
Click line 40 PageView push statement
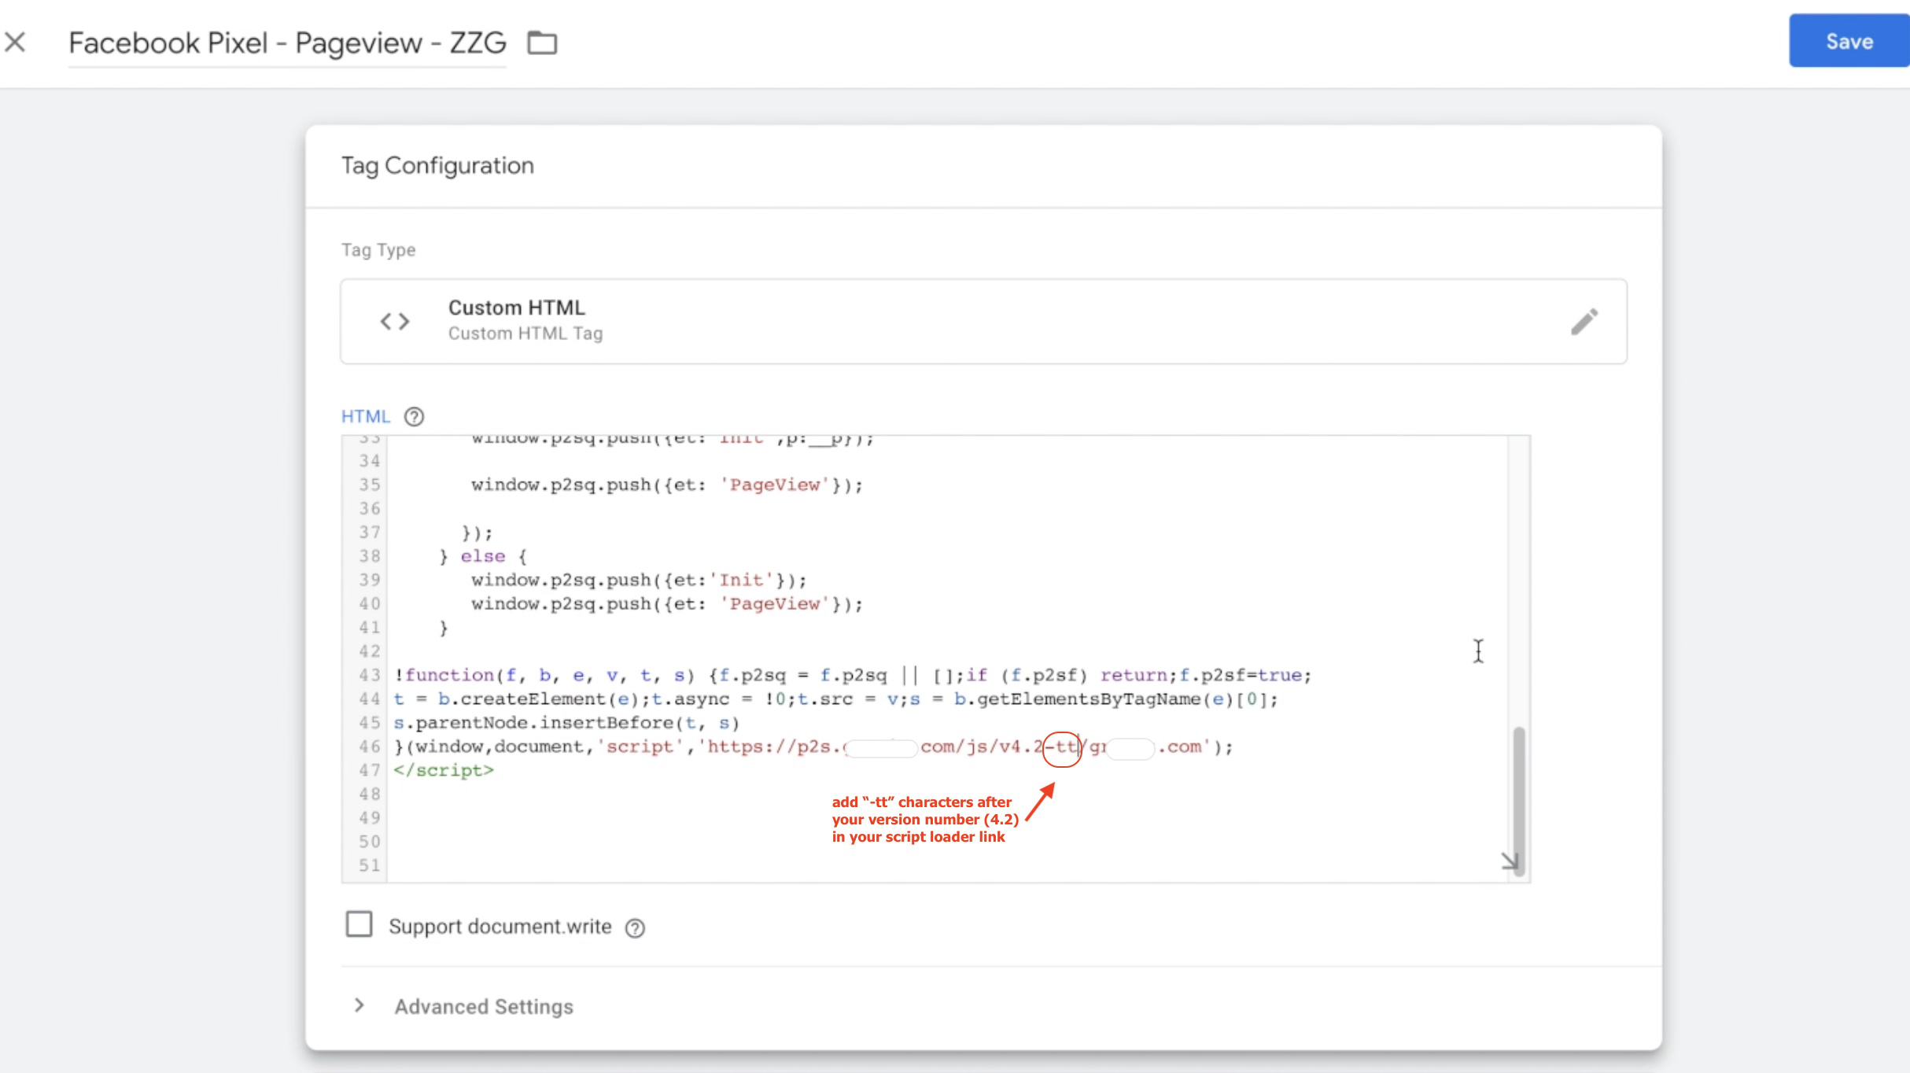pos(667,603)
